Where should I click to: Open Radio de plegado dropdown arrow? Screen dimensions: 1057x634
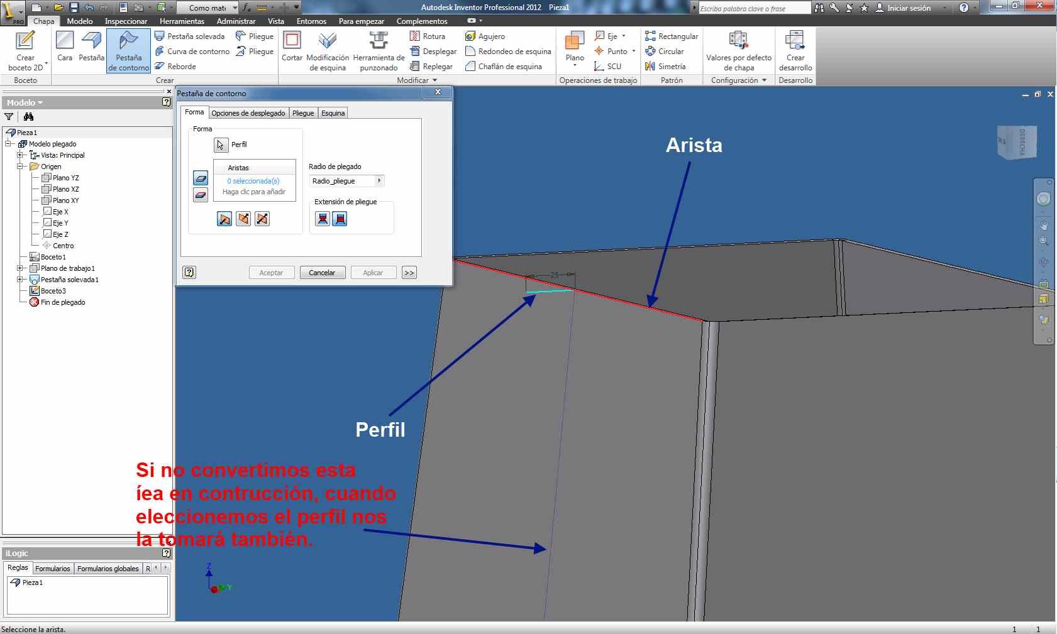click(x=379, y=181)
